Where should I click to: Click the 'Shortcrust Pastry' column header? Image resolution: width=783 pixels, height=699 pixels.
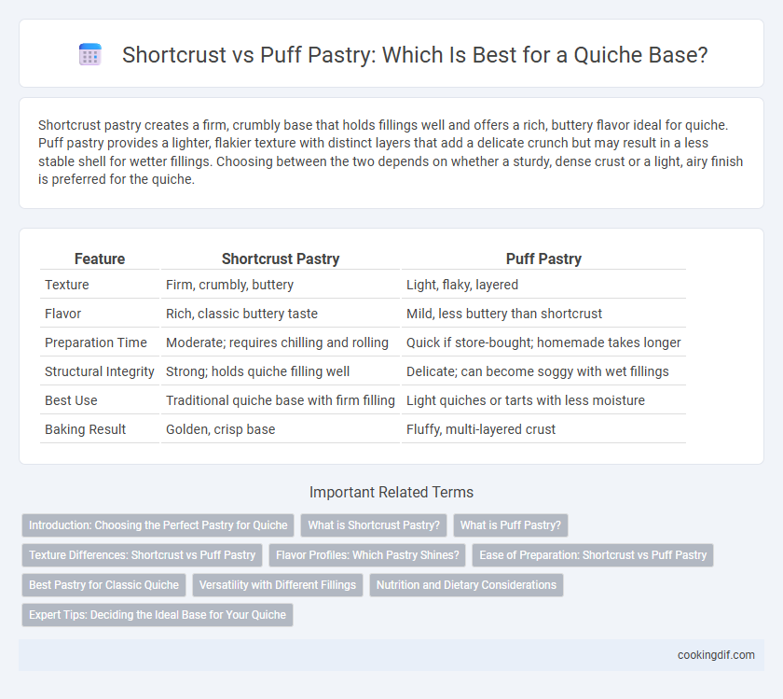point(281,259)
